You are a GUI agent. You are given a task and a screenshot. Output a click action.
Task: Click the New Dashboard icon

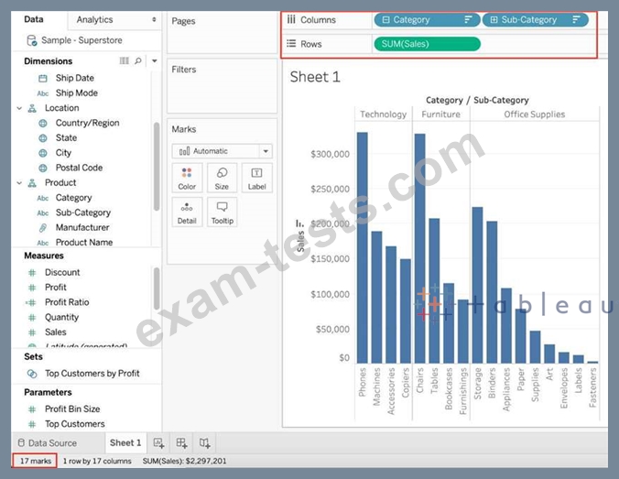[x=181, y=443]
